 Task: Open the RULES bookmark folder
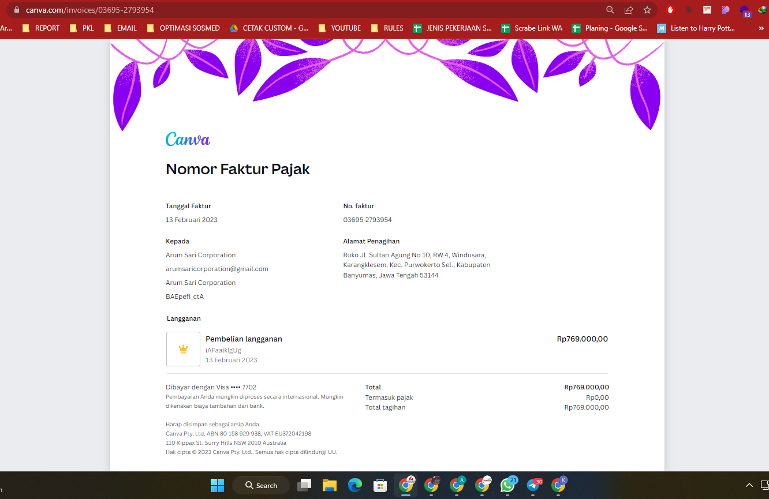click(387, 28)
